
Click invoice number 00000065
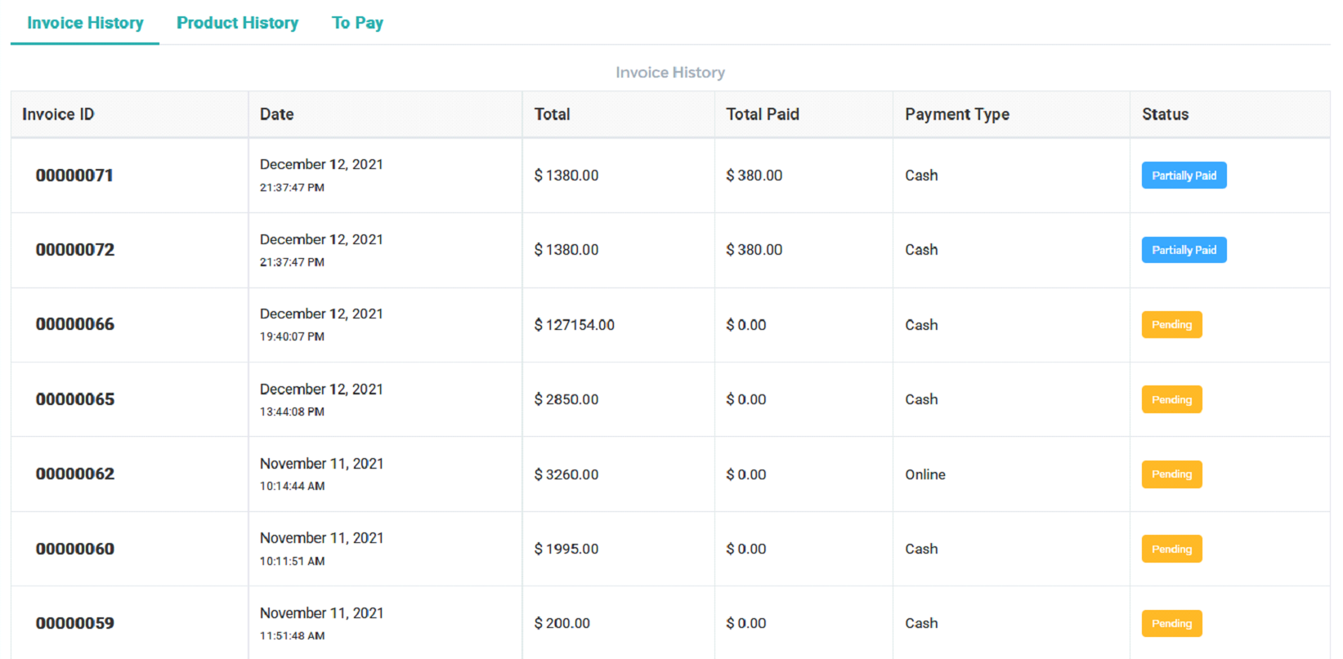pyautogui.click(x=74, y=399)
